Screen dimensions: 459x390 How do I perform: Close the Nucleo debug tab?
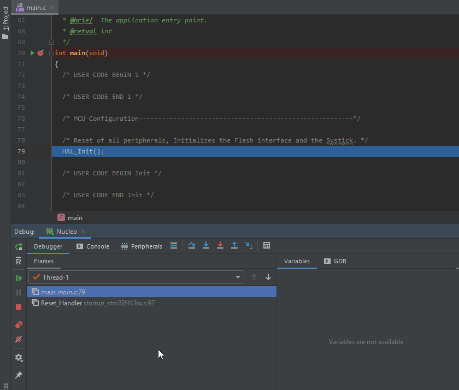[x=83, y=232]
